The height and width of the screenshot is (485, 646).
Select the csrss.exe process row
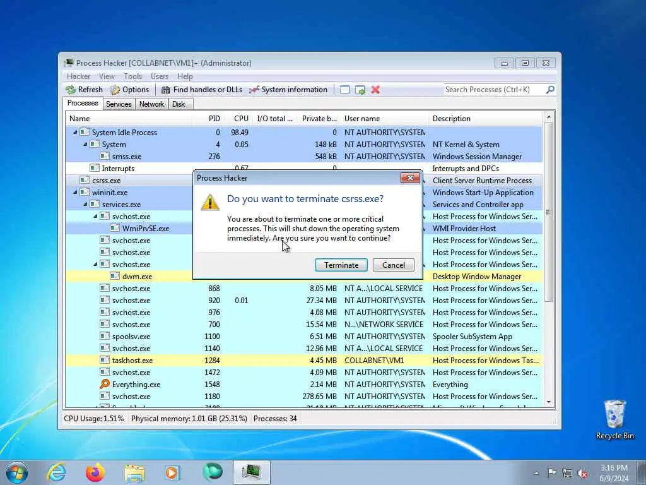(304, 180)
